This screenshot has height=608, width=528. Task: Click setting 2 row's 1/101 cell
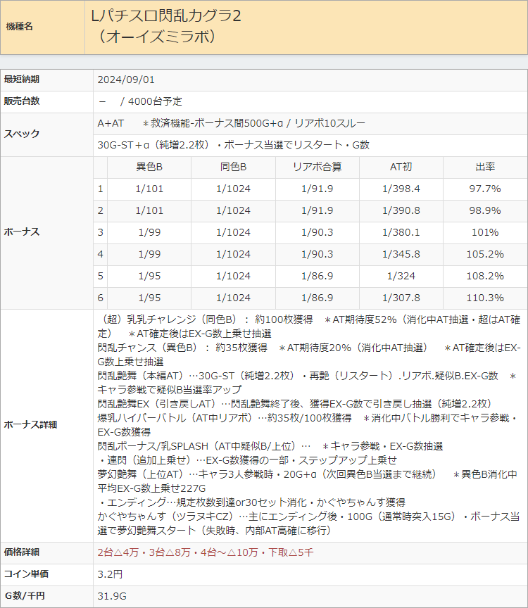click(149, 210)
